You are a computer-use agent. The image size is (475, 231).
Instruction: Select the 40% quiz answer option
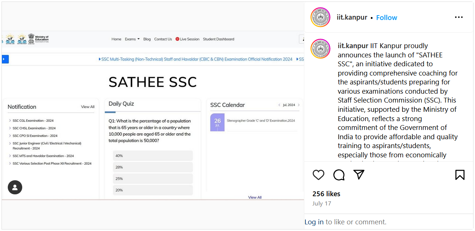153,156
